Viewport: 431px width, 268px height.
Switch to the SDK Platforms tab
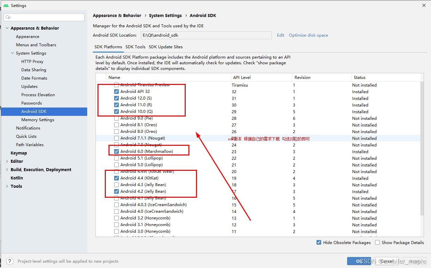[108, 47]
